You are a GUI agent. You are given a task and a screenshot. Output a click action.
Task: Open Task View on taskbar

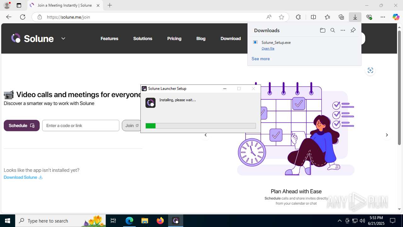coord(113,221)
